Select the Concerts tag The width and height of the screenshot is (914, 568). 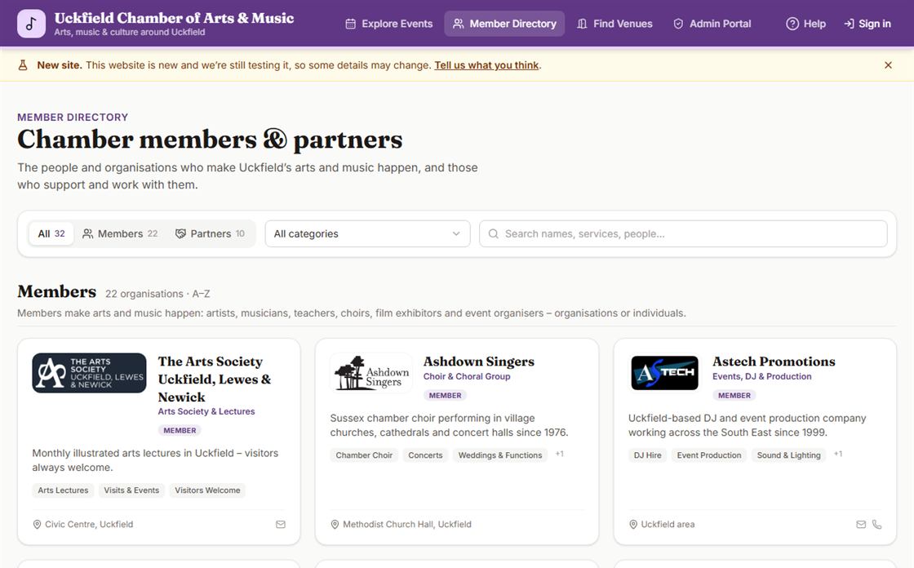[425, 455]
